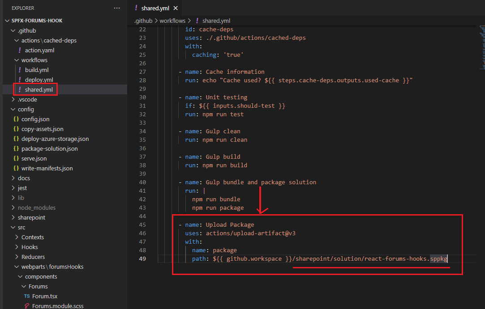Collapse the config folder
The width and height of the screenshot is (485, 309).
click(x=26, y=109)
